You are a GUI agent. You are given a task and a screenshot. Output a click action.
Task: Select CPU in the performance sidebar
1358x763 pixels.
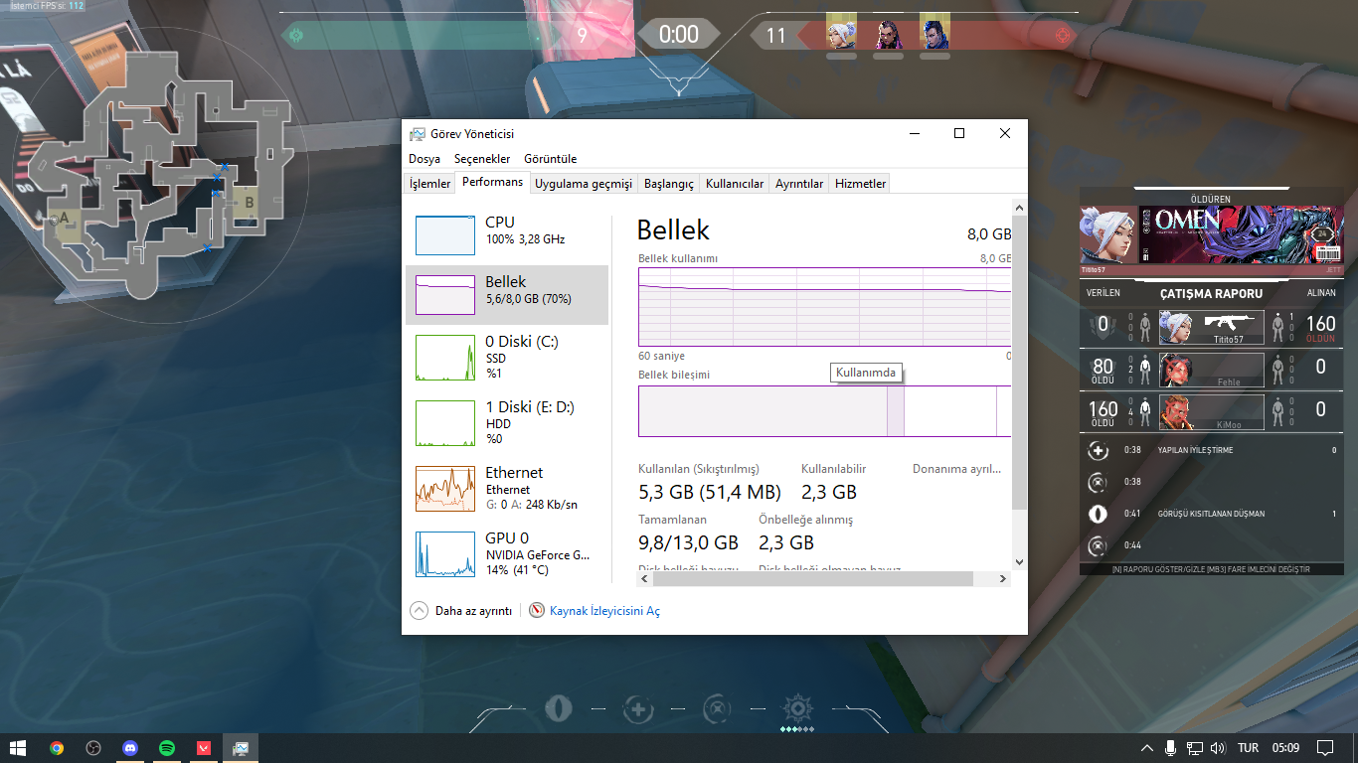pyautogui.click(x=507, y=235)
